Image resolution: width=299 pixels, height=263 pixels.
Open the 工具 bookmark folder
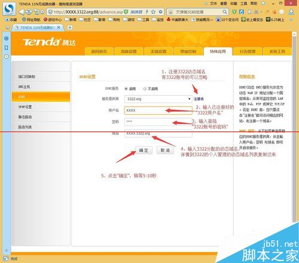pos(143,20)
